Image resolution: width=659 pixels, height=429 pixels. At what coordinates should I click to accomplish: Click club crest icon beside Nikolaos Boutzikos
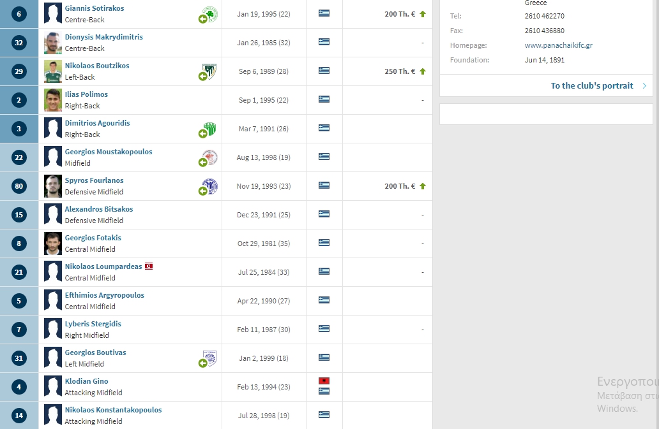(x=209, y=71)
